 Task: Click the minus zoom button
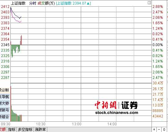(159, 130)
